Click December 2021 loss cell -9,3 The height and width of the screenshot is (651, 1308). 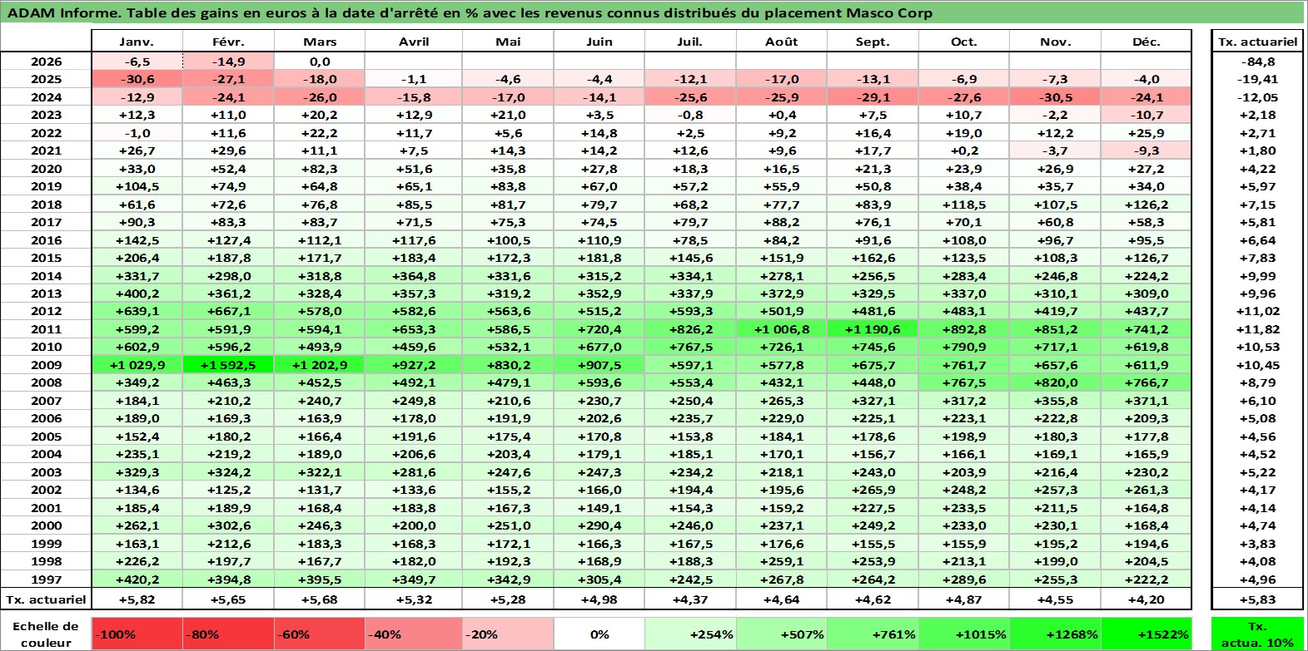coord(1146,150)
